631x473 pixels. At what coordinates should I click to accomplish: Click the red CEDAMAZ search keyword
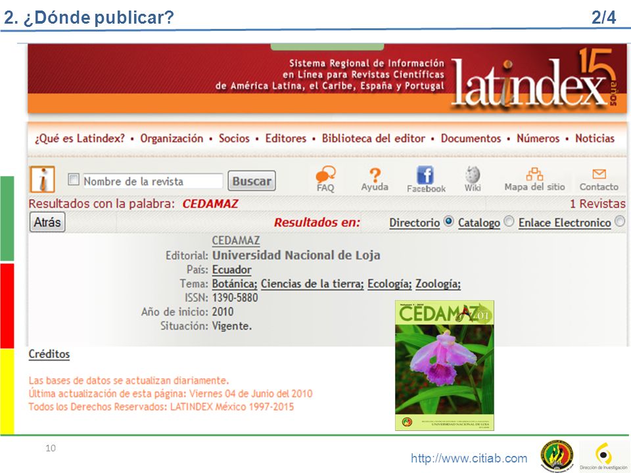[x=210, y=204]
